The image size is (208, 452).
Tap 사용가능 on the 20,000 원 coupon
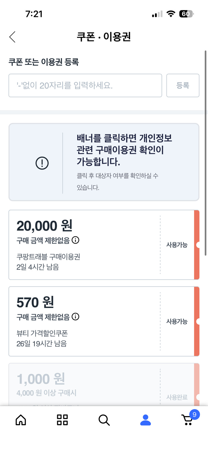click(x=177, y=245)
